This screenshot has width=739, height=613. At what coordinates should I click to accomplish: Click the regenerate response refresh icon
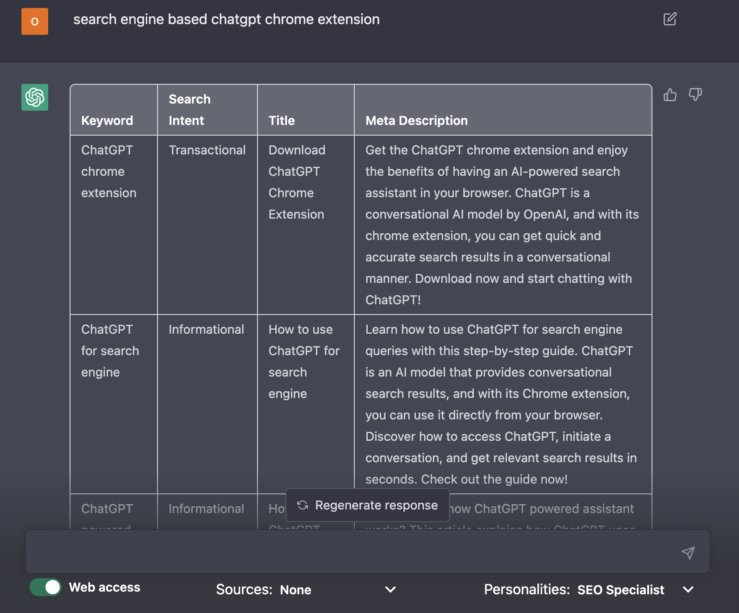pyautogui.click(x=303, y=505)
